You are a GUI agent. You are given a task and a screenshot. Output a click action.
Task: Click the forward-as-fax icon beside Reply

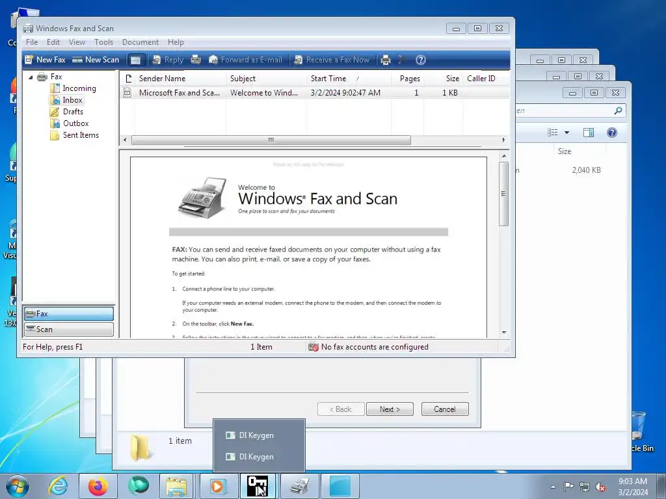coord(195,60)
